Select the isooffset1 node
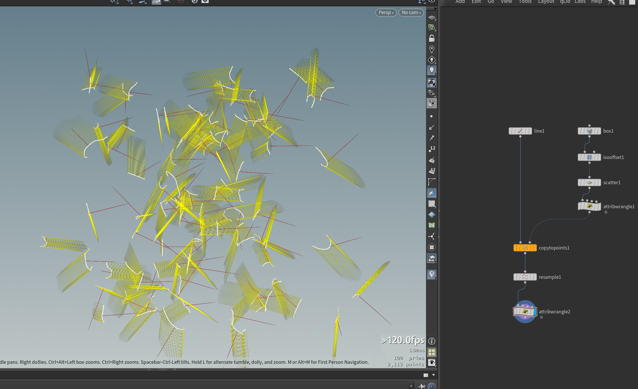The image size is (638, 389). tap(589, 157)
